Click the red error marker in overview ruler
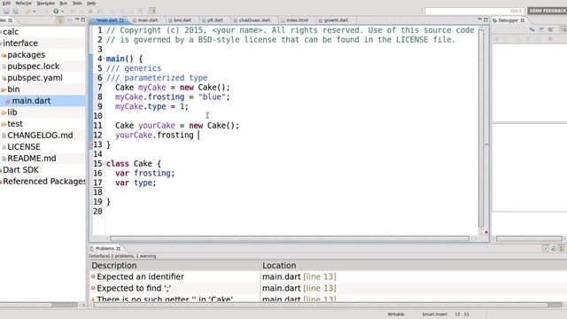 coord(486,144)
